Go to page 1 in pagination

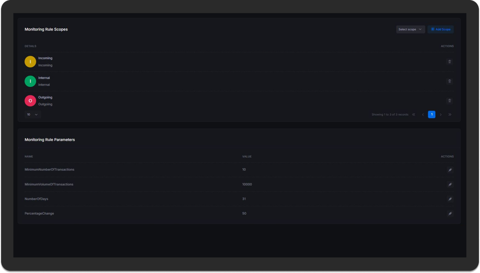(431, 115)
